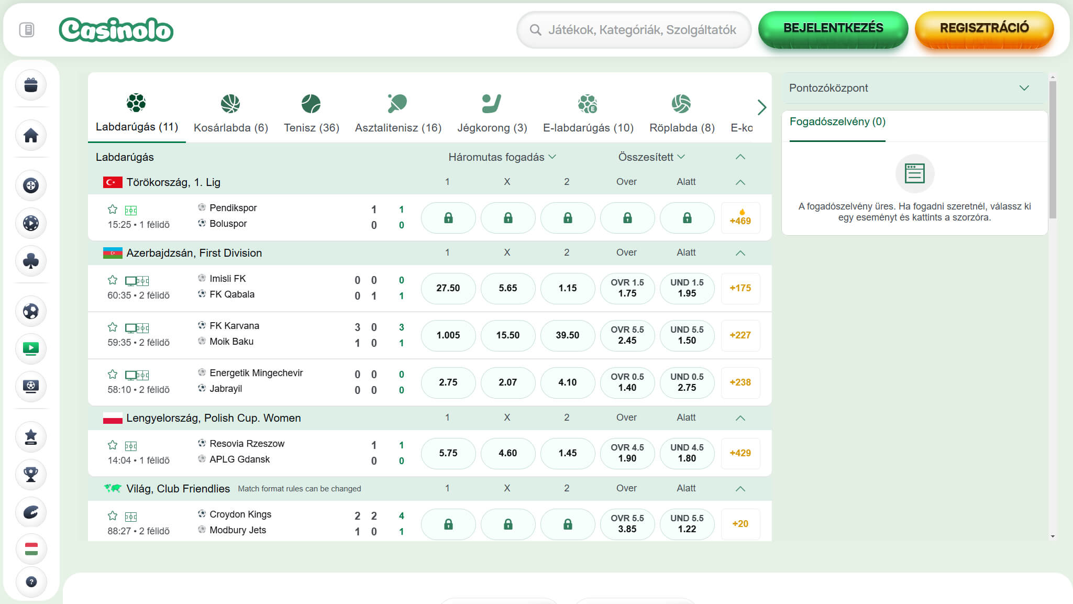This screenshot has height=604, width=1073.
Task: Open the sidebar icon below the trophy
Action: pos(31,512)
